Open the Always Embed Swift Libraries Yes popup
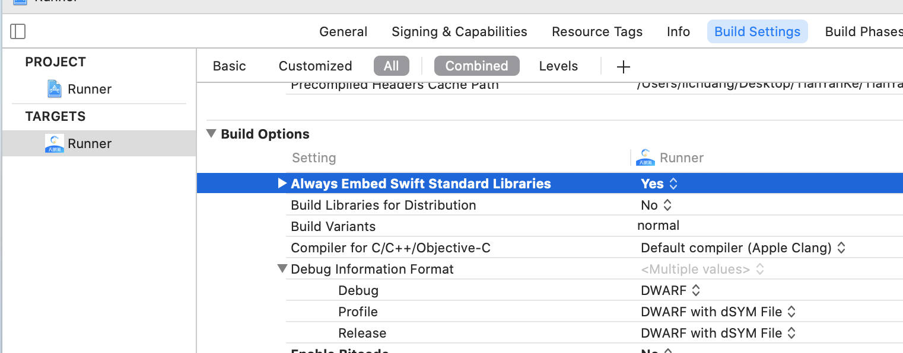Image resolution: width=903 pixels, height=353 pixels. coord(659,184)
